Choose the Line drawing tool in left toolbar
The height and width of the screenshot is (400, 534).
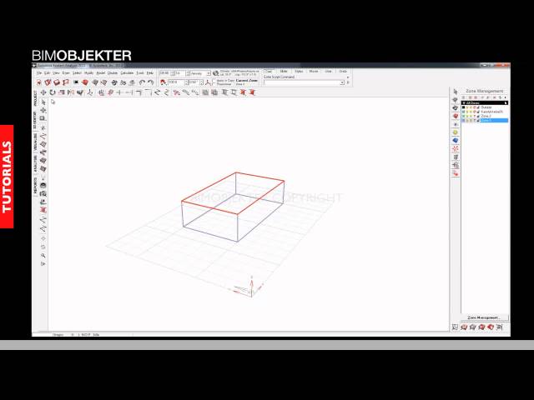[x=43, y=136]
